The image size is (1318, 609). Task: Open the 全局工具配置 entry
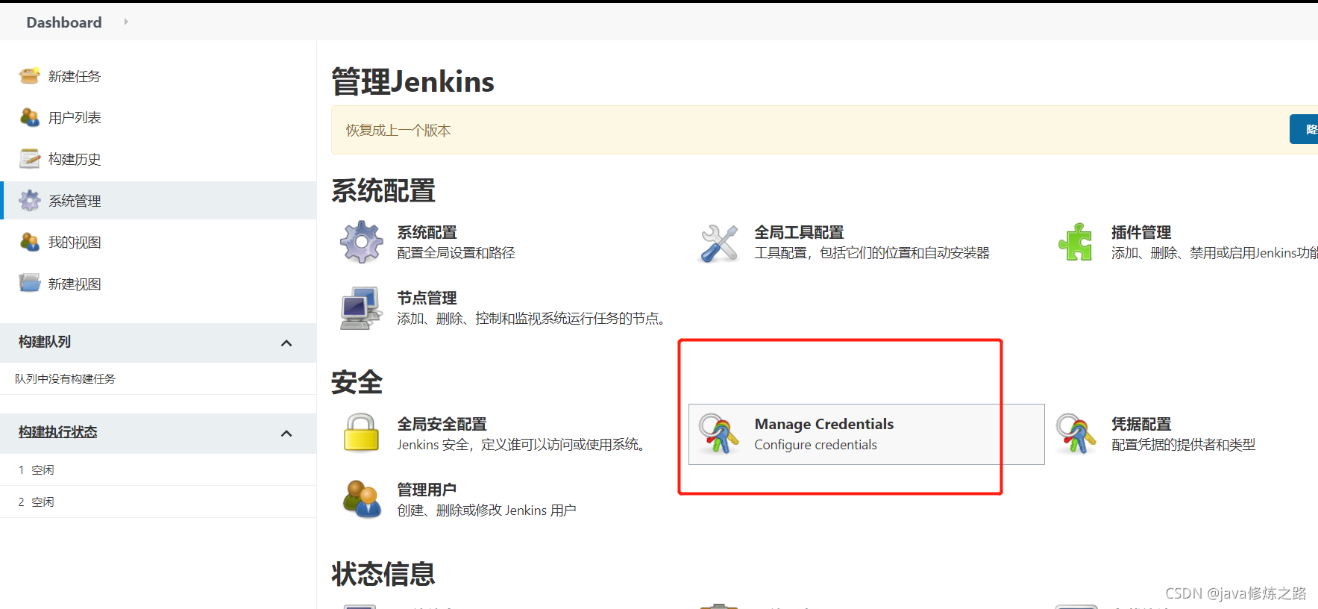click(x=799, y=232)
